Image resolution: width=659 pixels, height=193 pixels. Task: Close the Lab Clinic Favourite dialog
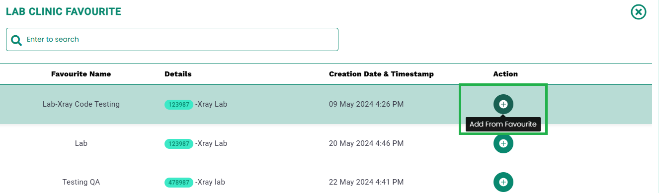638,12
